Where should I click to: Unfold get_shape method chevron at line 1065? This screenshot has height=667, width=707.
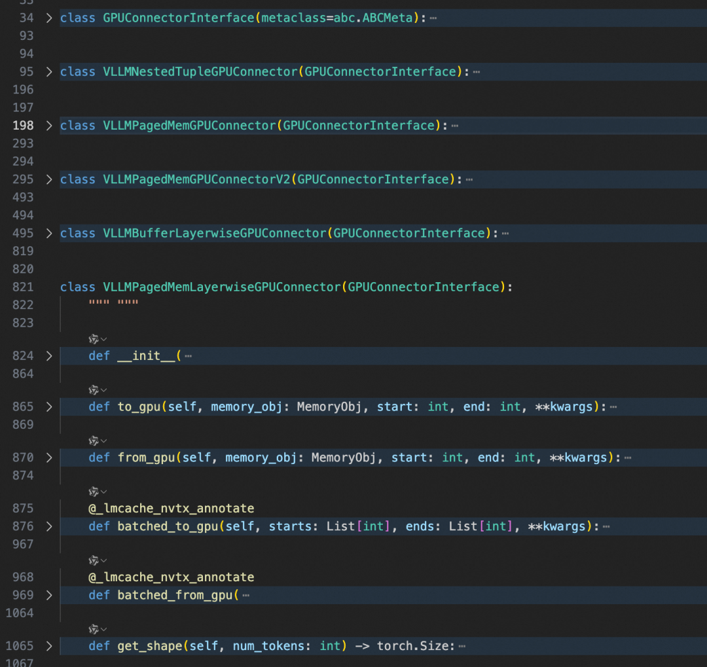(x=49, y=646)
